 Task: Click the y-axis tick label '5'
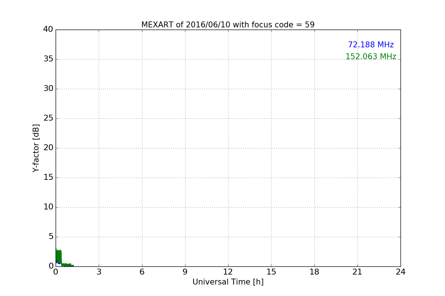tap(51, 237)
